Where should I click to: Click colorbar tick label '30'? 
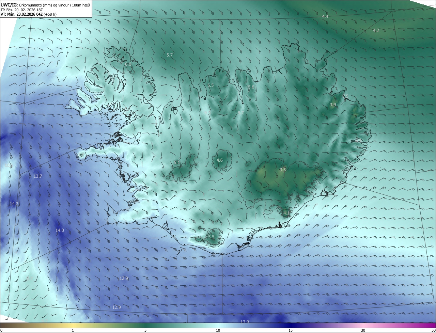pos(363,330)
